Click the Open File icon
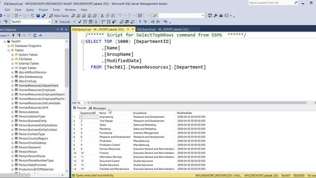This screenshot has height=178, width=316. coord(33,15)
